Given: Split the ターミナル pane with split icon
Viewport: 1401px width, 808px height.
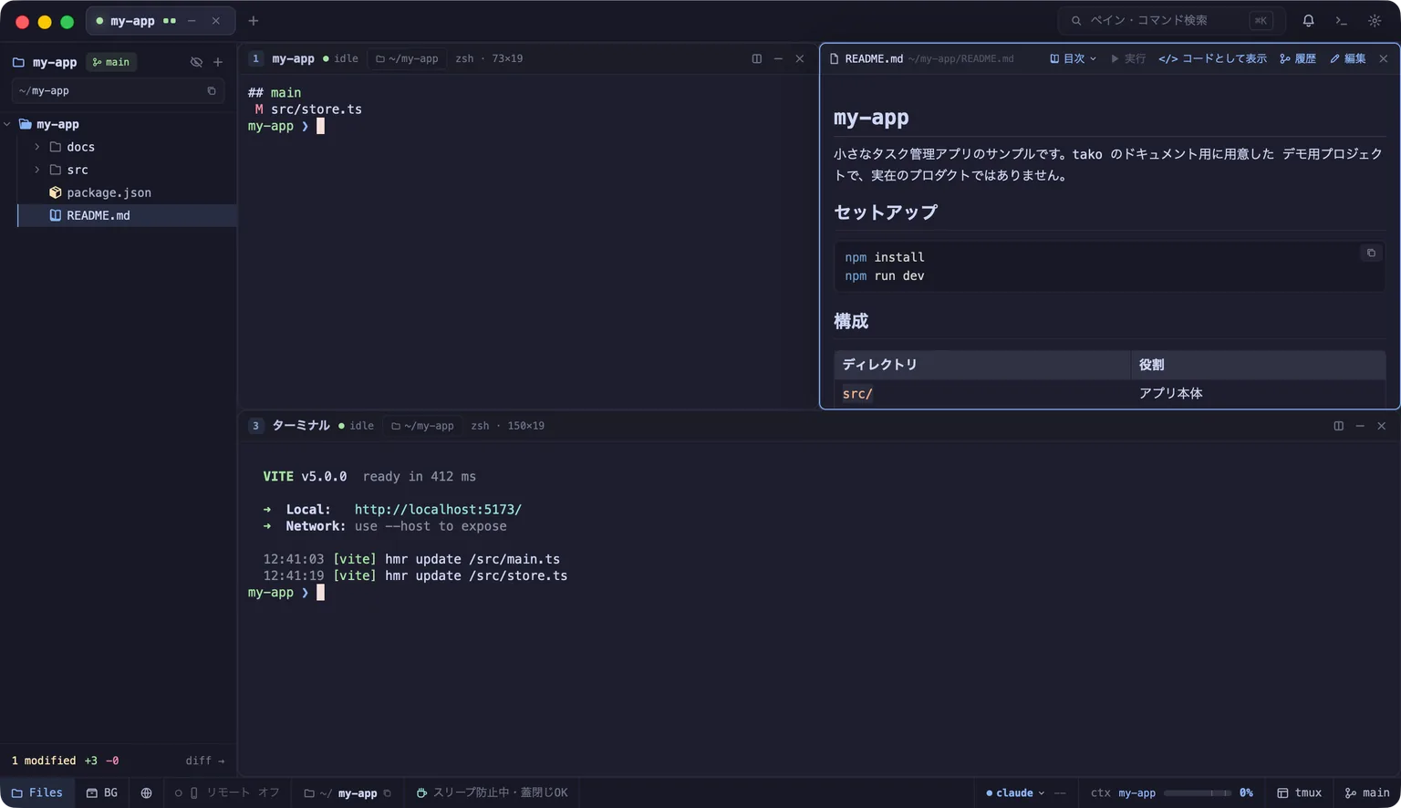Looking at the screenshot, I should tap(1338, 426).
